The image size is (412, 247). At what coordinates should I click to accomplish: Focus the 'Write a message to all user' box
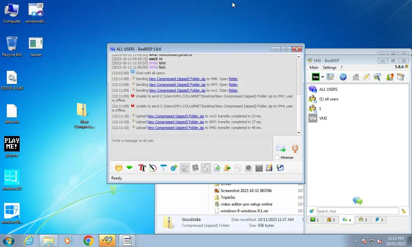point(192,149)
